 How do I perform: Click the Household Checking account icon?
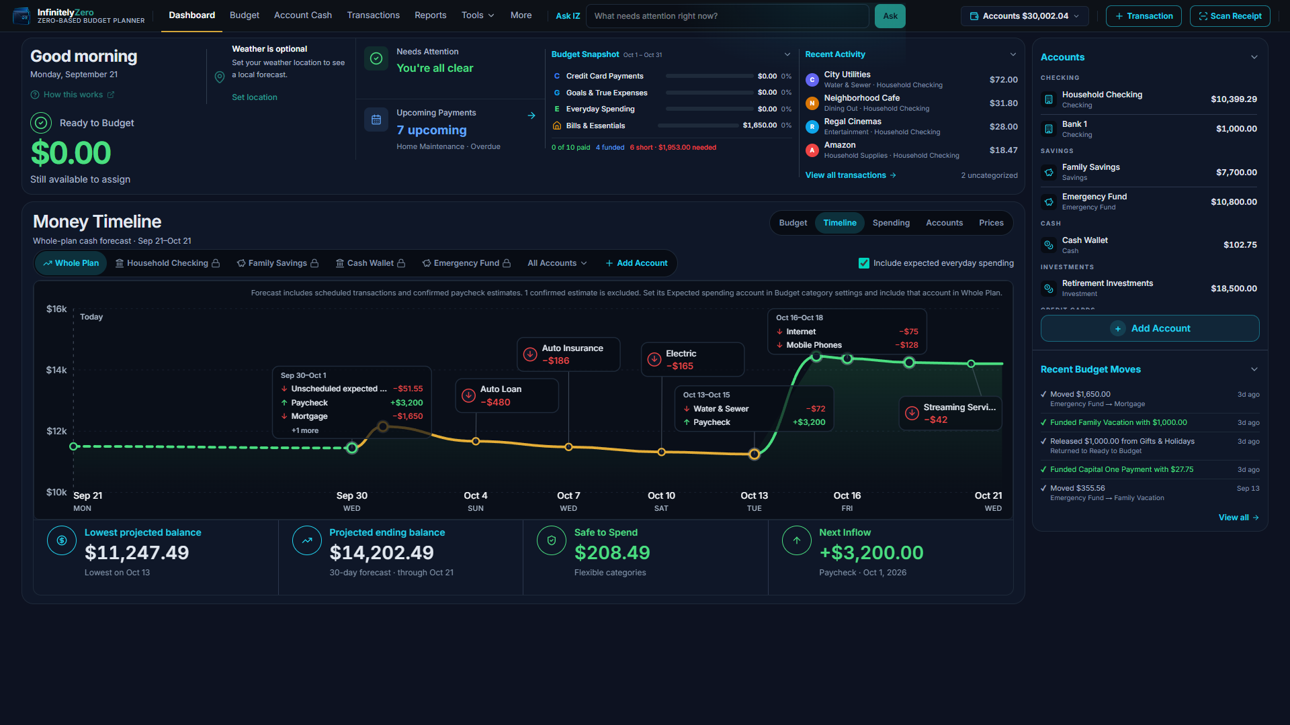click(x=1048, y=99)
